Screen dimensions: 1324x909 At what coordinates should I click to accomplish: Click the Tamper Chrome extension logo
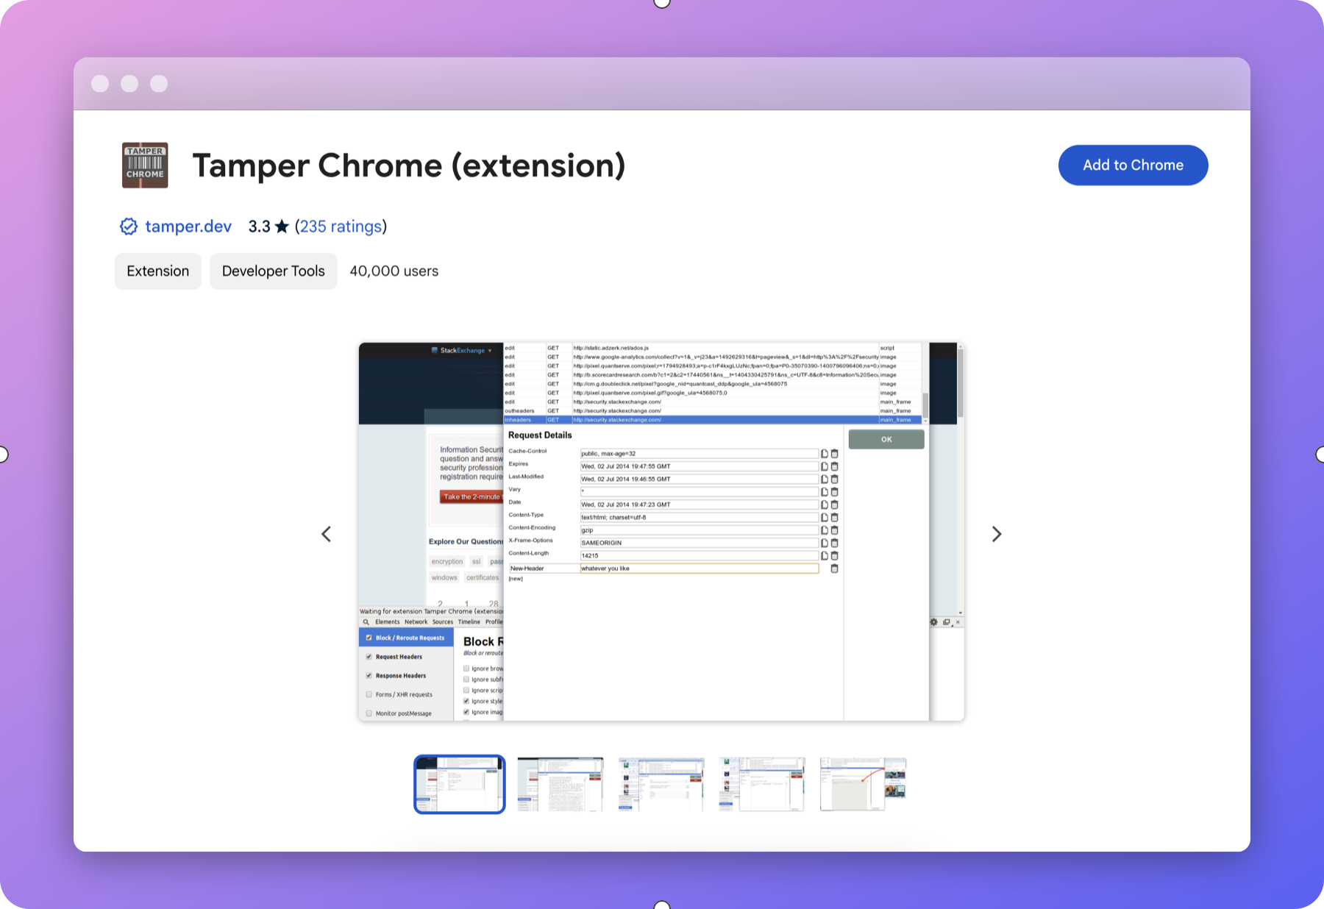145,165
